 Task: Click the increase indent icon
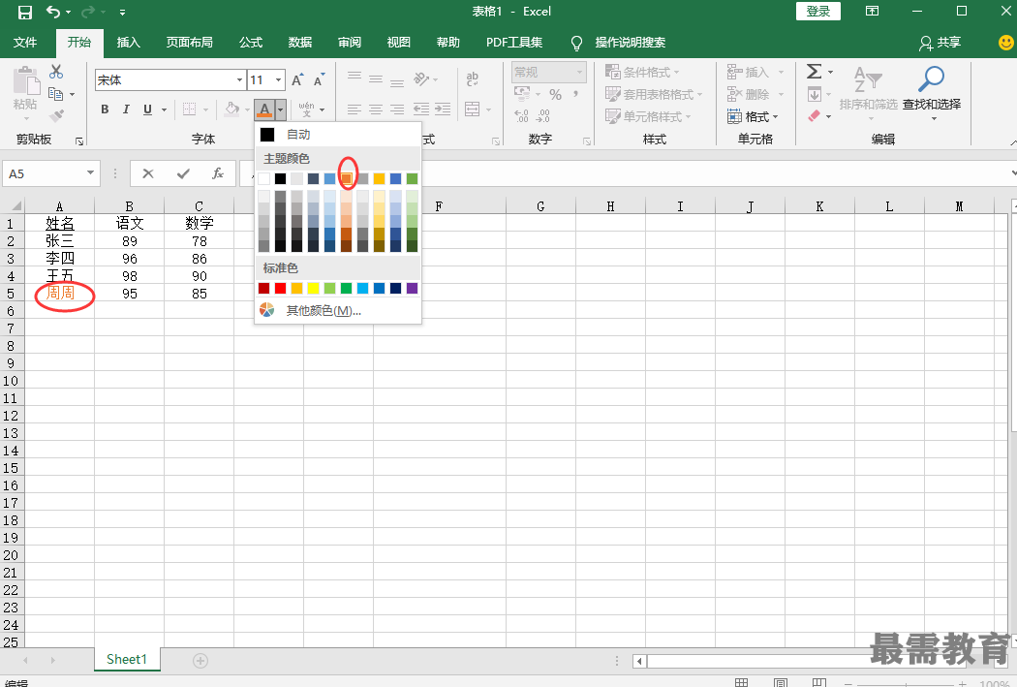(x=443, y=109)
